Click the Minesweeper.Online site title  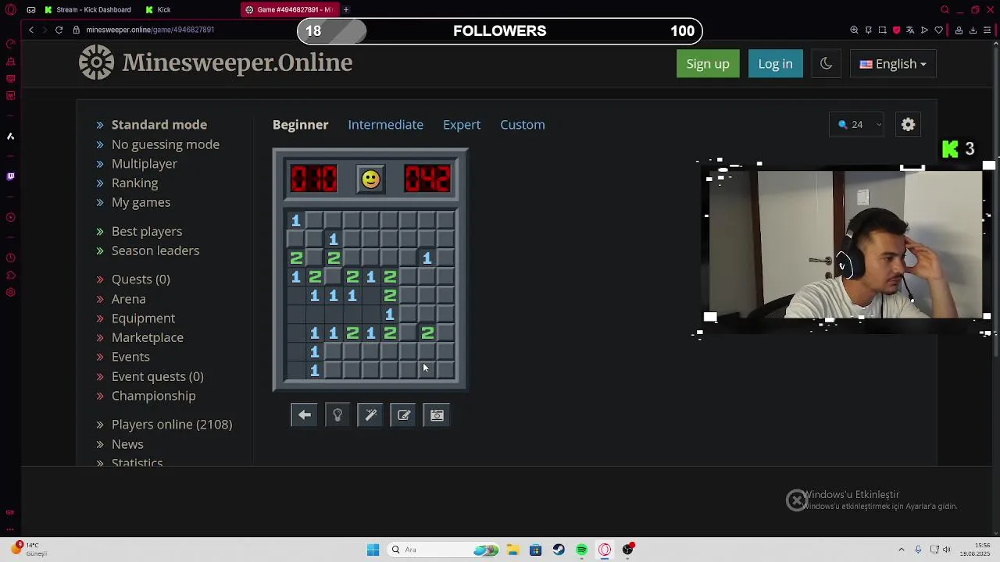(237, 63)
